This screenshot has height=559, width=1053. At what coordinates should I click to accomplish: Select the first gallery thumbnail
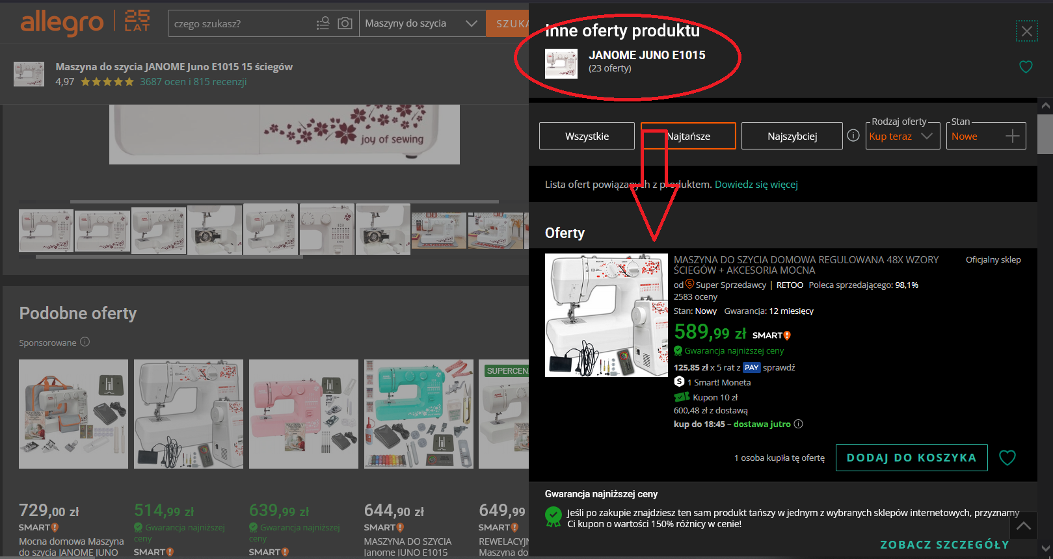click(x=46, y=231)
